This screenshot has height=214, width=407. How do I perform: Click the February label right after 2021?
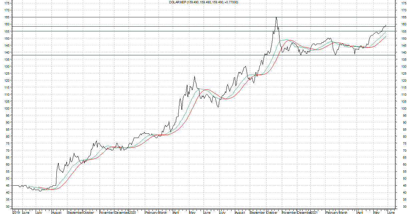(x=332, y=212)
